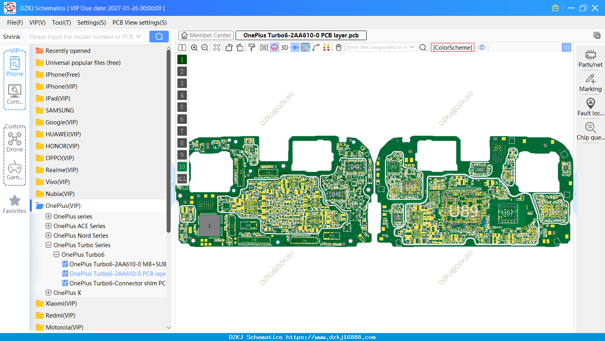Open Chip query tool
605x341 pixels.
[590, 132]
